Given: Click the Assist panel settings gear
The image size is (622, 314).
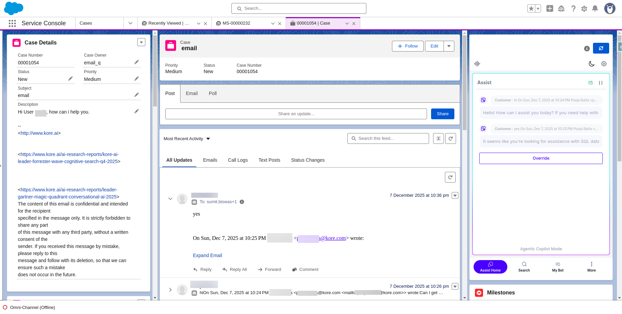Looking at the screenshot, I should tap(604, 64).
